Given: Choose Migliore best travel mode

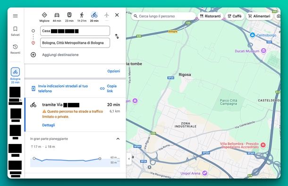Looking at the screenshot, I should 44,17.
